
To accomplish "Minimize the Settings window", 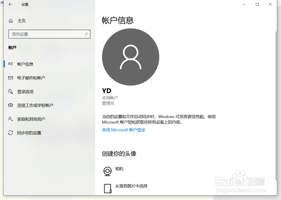I will pos(244,4).
